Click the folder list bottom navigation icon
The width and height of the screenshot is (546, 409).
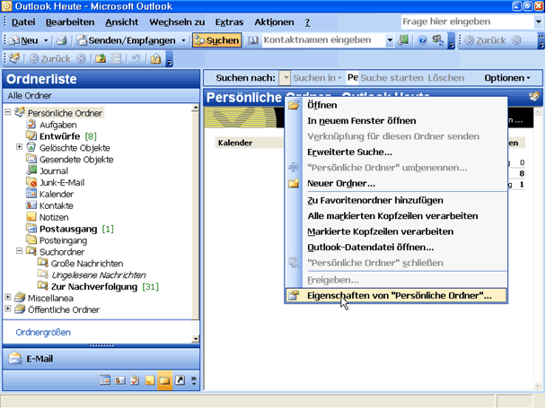[x=164, y=380]
